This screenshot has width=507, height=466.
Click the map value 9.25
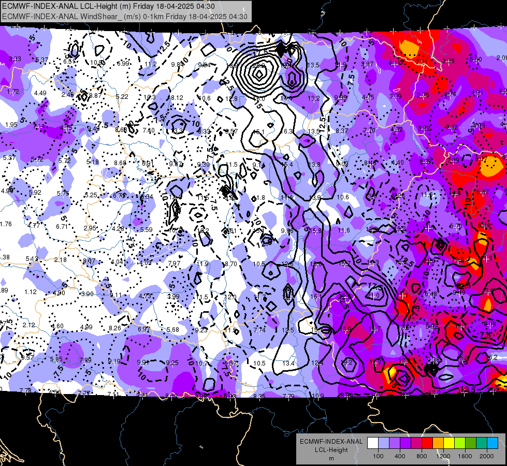pos(172,363)
